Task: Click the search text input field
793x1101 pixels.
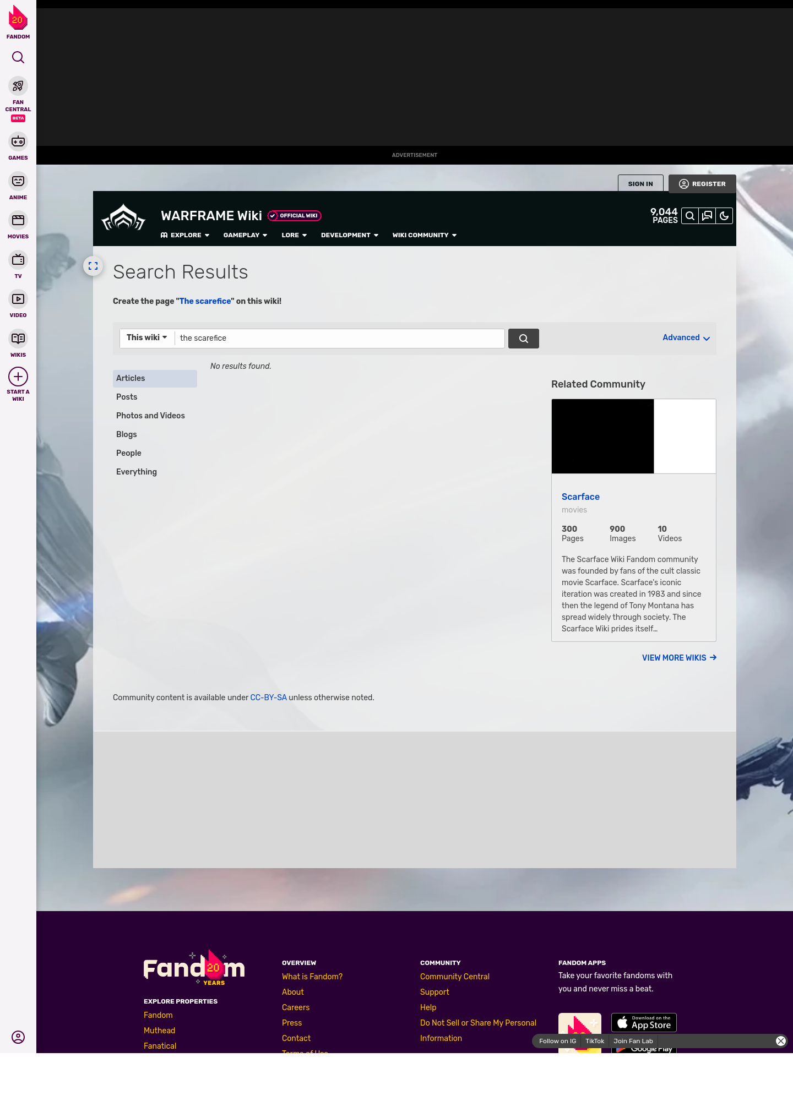Action: point(339,338)
